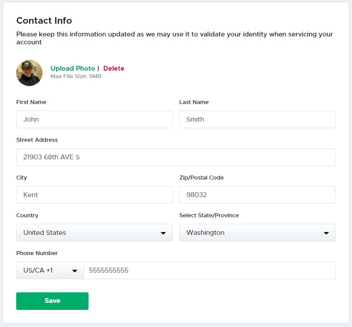Select the profile avatar photo
Image resolution: width=352 pixels, height=327 pixels.
(29, 73)
